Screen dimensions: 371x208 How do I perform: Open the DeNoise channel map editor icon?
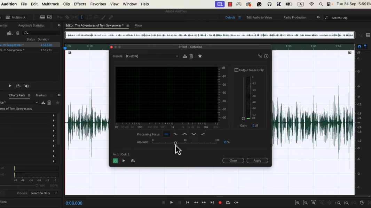260,56
